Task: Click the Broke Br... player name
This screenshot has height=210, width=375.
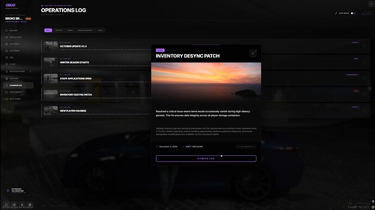Action: point(14,18)
